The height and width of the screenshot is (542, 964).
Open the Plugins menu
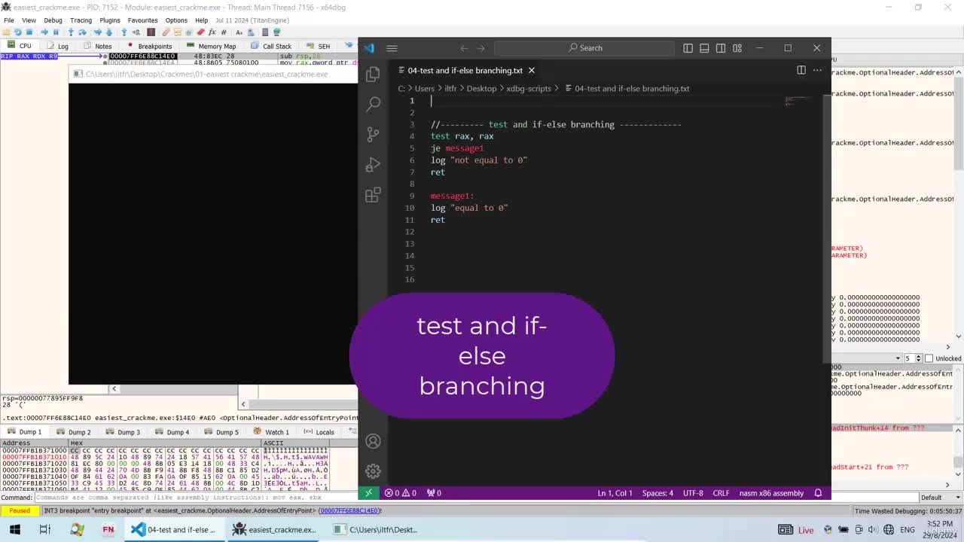tap(110, 20)
